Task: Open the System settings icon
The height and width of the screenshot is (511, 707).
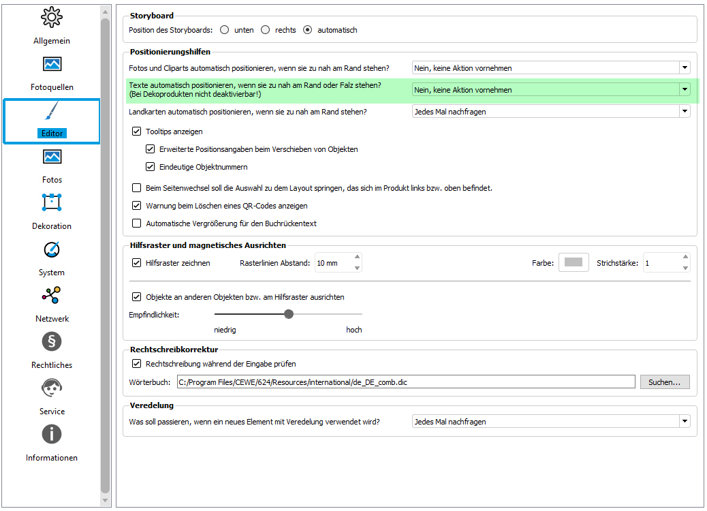Action: coord(52,249)
